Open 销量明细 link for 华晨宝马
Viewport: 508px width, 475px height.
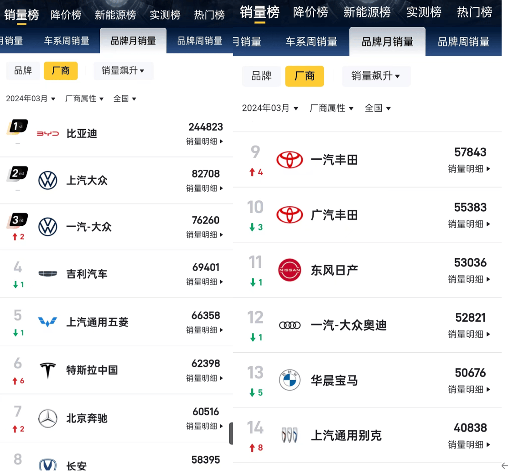pos(469,389)
